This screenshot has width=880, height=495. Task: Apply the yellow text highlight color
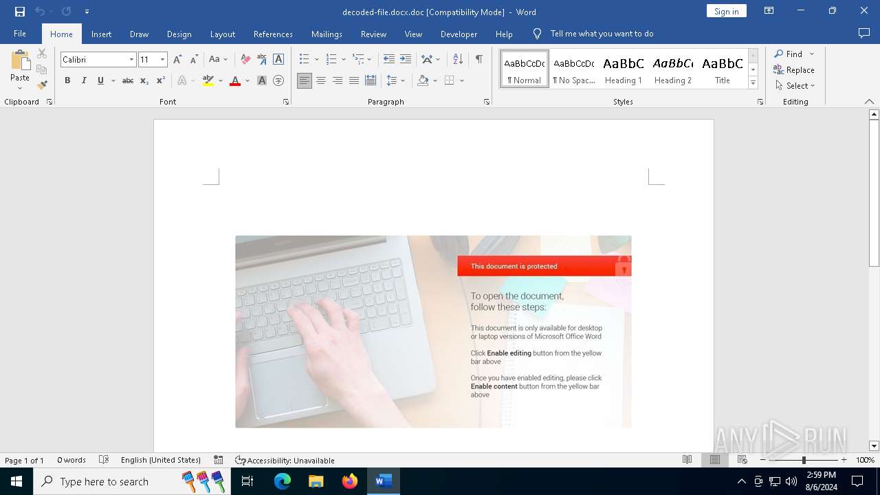tap(208, 80)
